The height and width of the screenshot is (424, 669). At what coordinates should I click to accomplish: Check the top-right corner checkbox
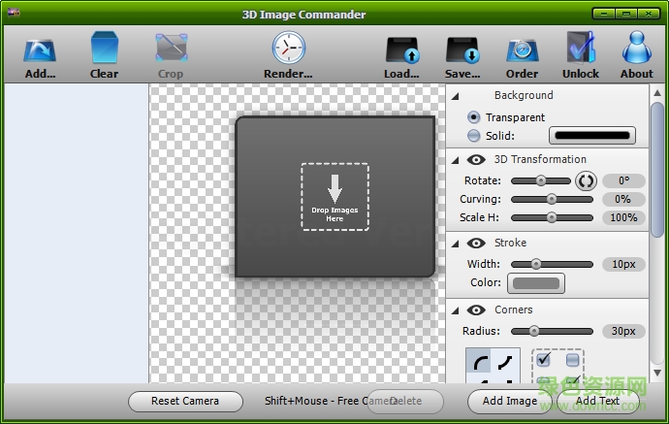point(573,360)
